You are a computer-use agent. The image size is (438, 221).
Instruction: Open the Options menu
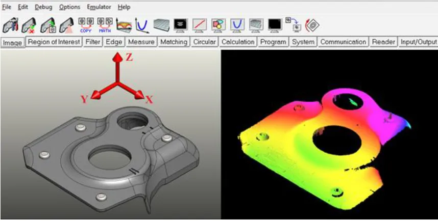click(x=69, y=7)
